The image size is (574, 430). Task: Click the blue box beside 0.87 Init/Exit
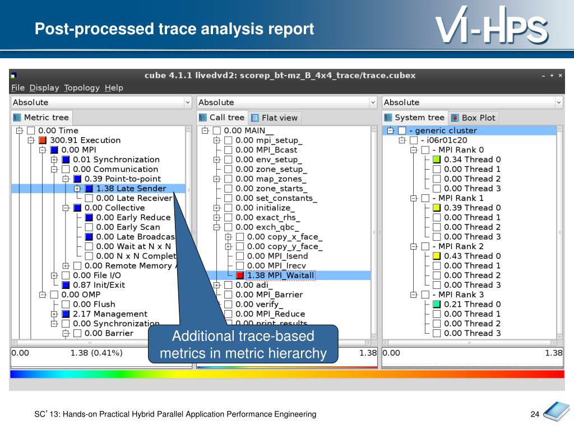click(66, 285)
